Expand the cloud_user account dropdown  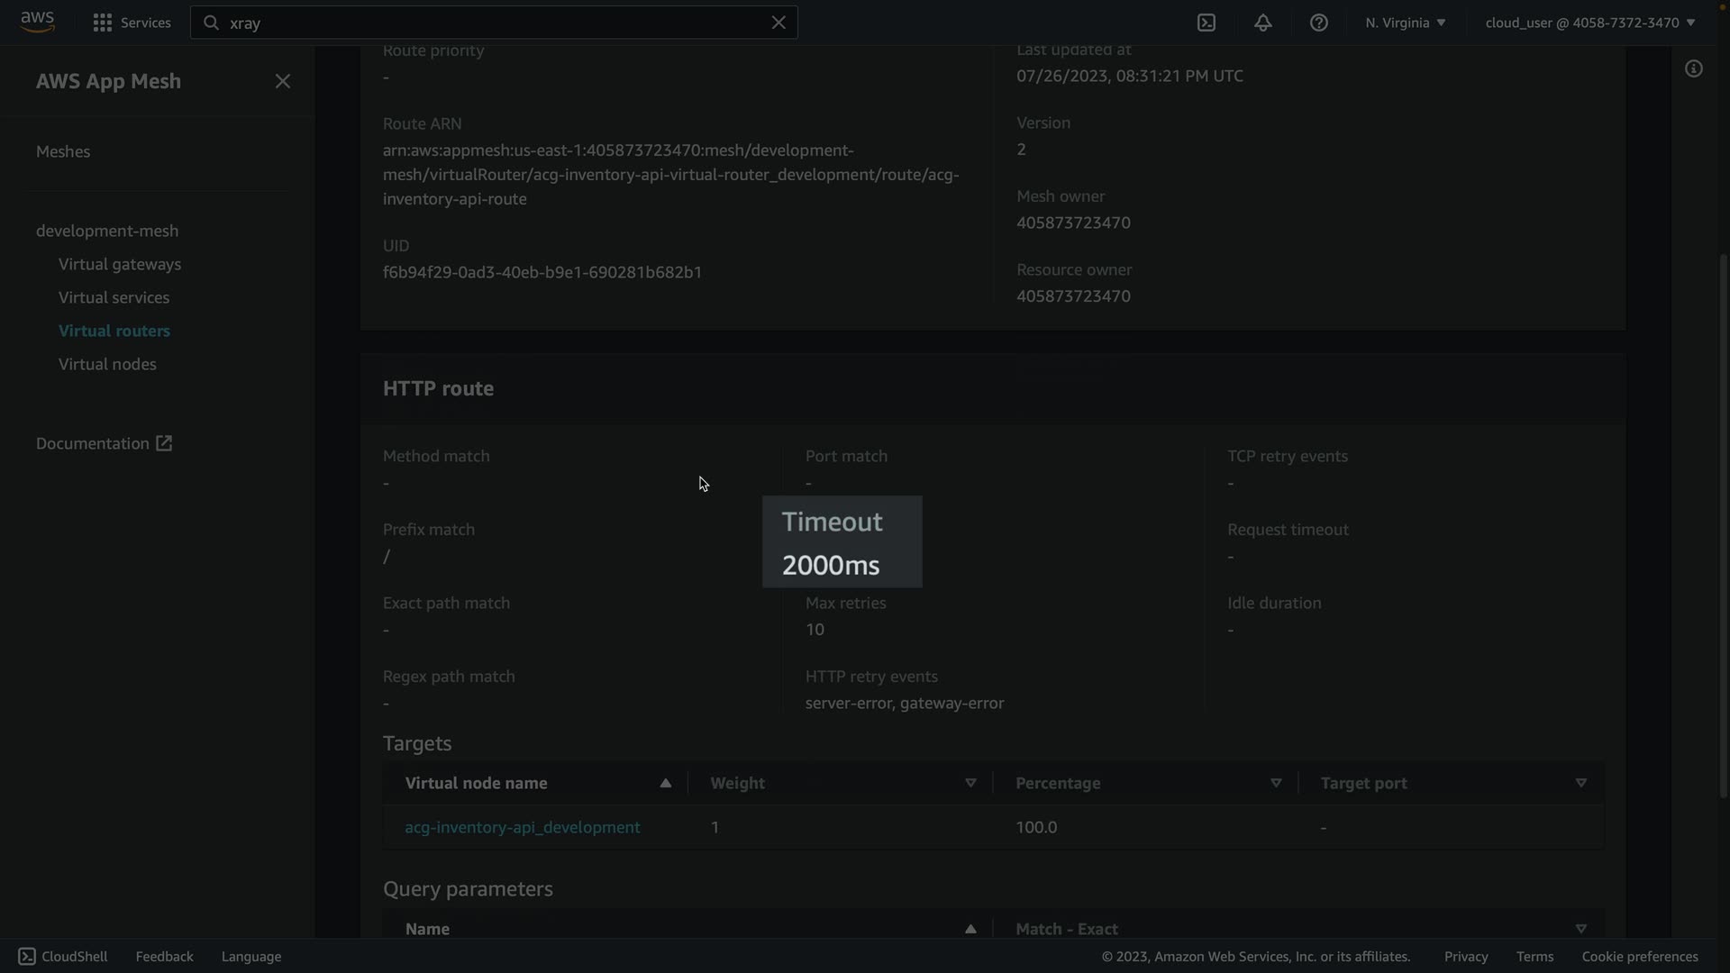click(x=1589, y=23)
